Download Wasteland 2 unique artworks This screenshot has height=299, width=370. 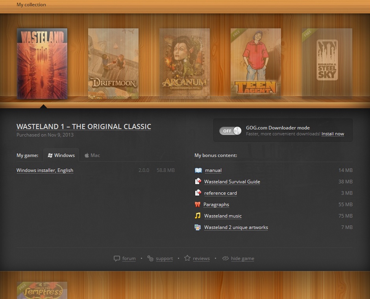pos(236,227)
